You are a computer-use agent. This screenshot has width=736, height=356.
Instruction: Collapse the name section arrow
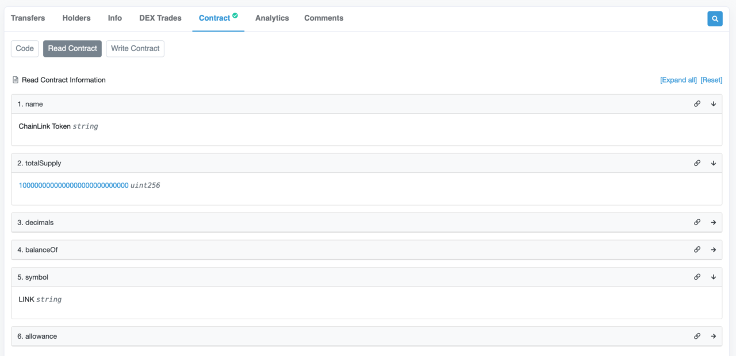714,104
